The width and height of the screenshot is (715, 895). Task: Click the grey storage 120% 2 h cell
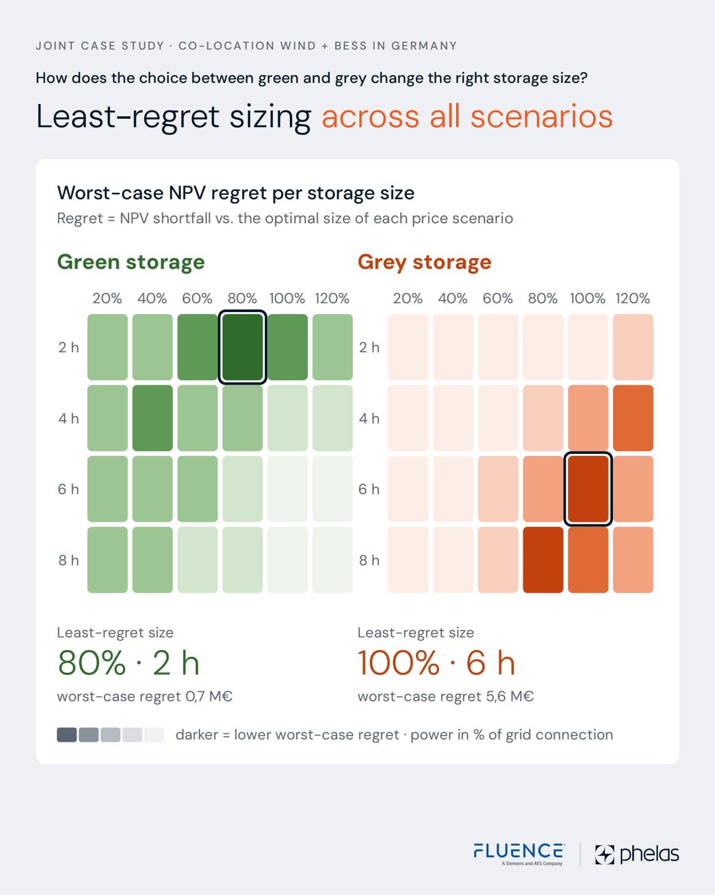(x=633, y=347)
